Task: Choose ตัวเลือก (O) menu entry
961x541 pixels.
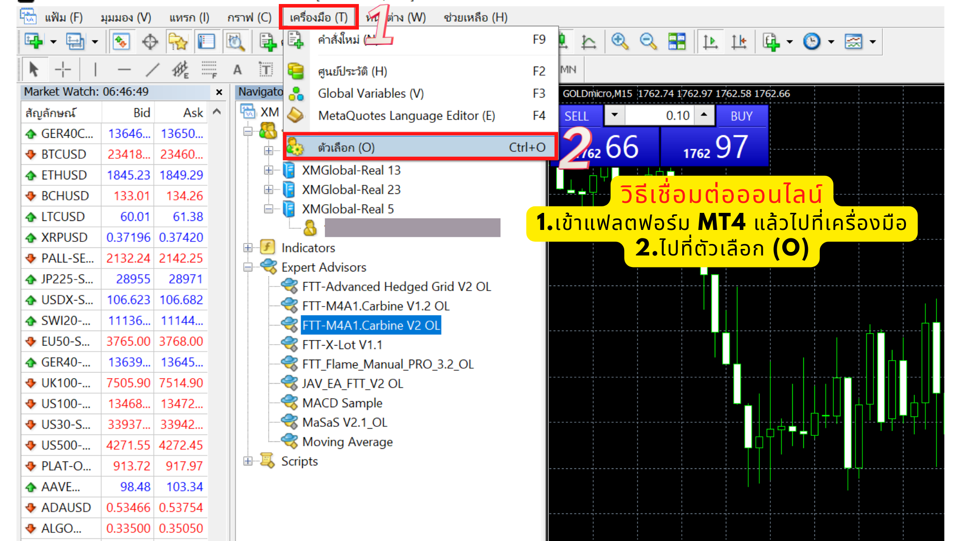Action: tap(420, 147)
